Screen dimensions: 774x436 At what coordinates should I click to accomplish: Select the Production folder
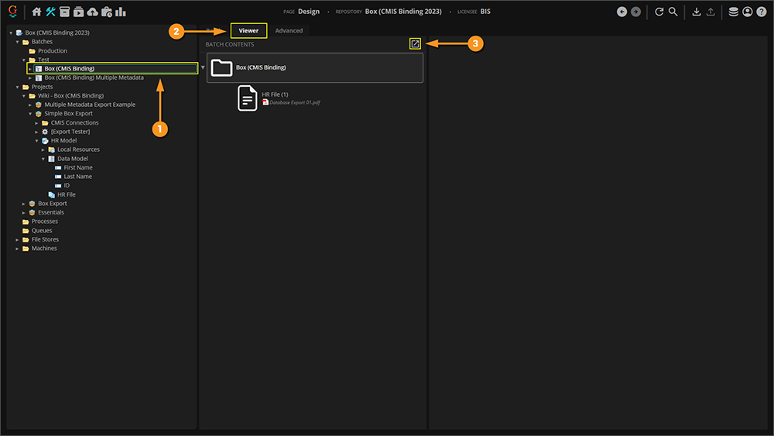point(53,51)
